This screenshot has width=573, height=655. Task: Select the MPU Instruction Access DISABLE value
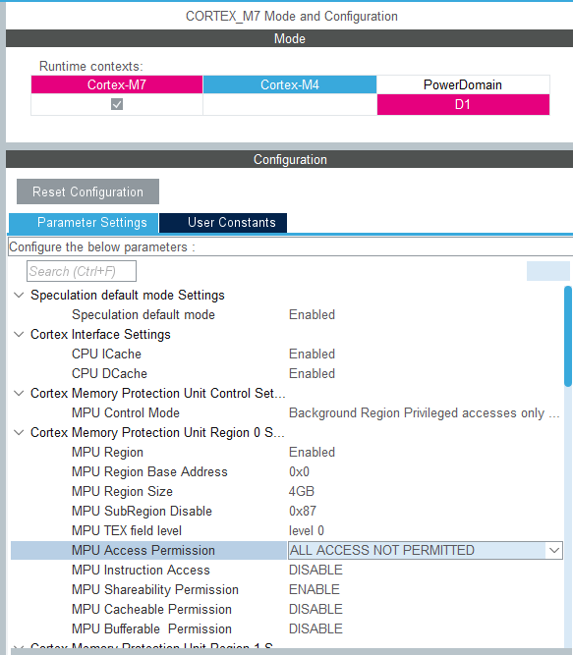[315, 570]
